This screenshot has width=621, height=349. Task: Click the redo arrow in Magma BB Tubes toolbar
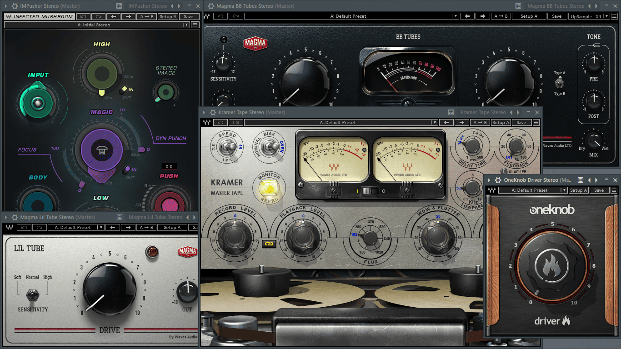[x=235, y=16]
